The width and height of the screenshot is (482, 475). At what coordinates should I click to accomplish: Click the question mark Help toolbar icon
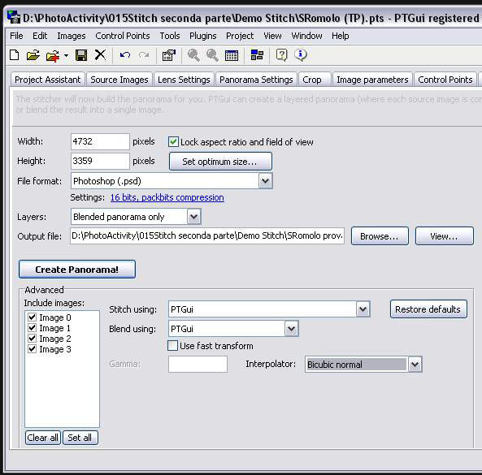[x=281, y=55]
